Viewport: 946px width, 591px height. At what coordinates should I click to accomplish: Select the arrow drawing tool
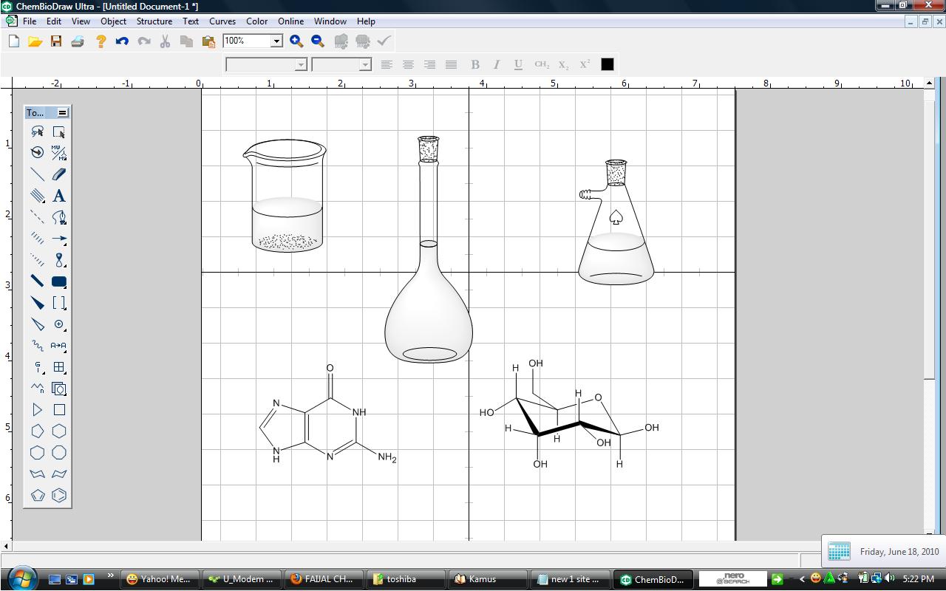click(58, 238)
